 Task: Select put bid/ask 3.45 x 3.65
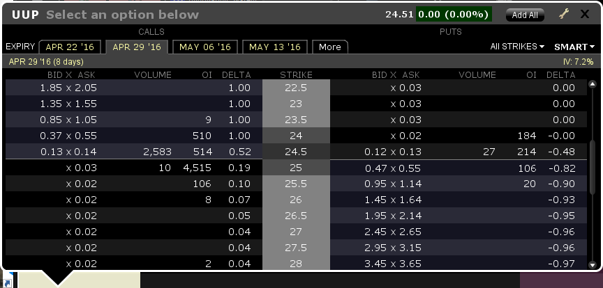[x=393, y=264]
